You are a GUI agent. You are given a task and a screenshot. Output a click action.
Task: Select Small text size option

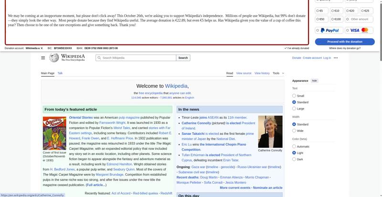tap(294, 96)
